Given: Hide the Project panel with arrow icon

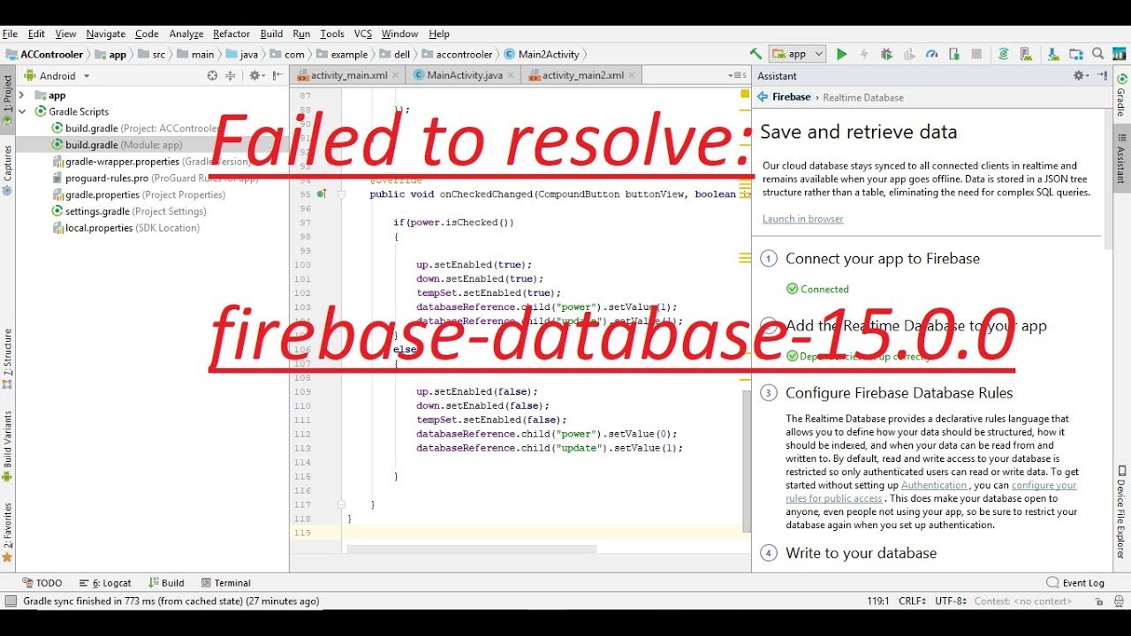Looking at the screenshot, I should (278, 76).
